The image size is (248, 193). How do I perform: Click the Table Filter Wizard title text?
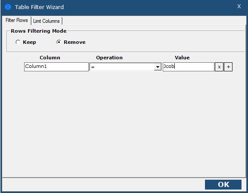(x=39, y=7)
